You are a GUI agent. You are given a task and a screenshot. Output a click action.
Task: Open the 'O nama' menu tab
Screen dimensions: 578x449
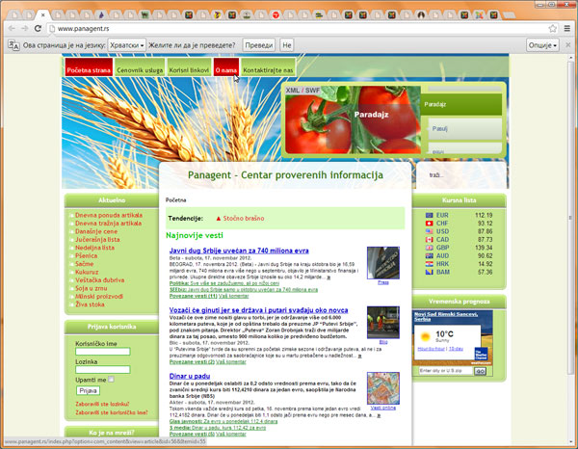click(x=226, y=70)
